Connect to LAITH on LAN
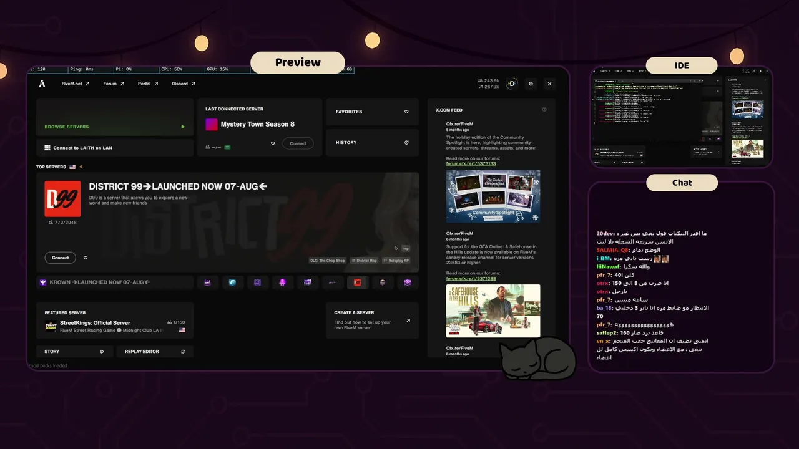The height and width of the screenshot is (449, 799). click(115, 148)
